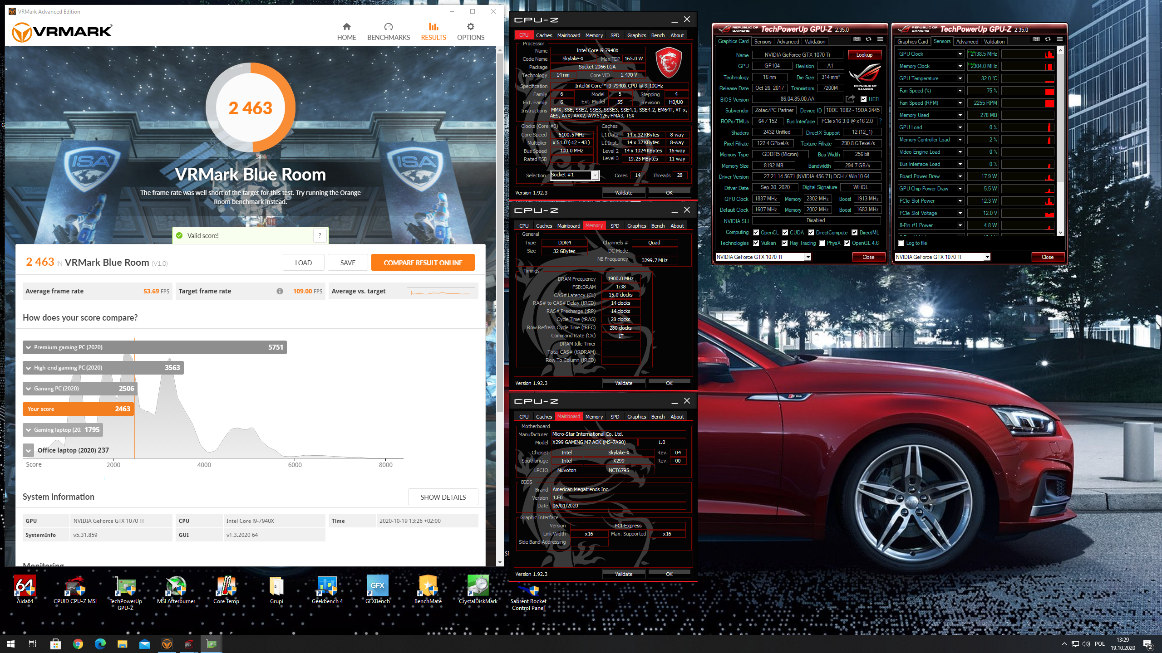1162x653 pixels.
Task: Click SHOW DETAILS under System information
Action: click(x=443, y=497)
